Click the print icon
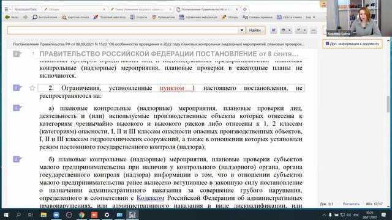This screenshot has width=392, height=220. click(x=283, y=30)
